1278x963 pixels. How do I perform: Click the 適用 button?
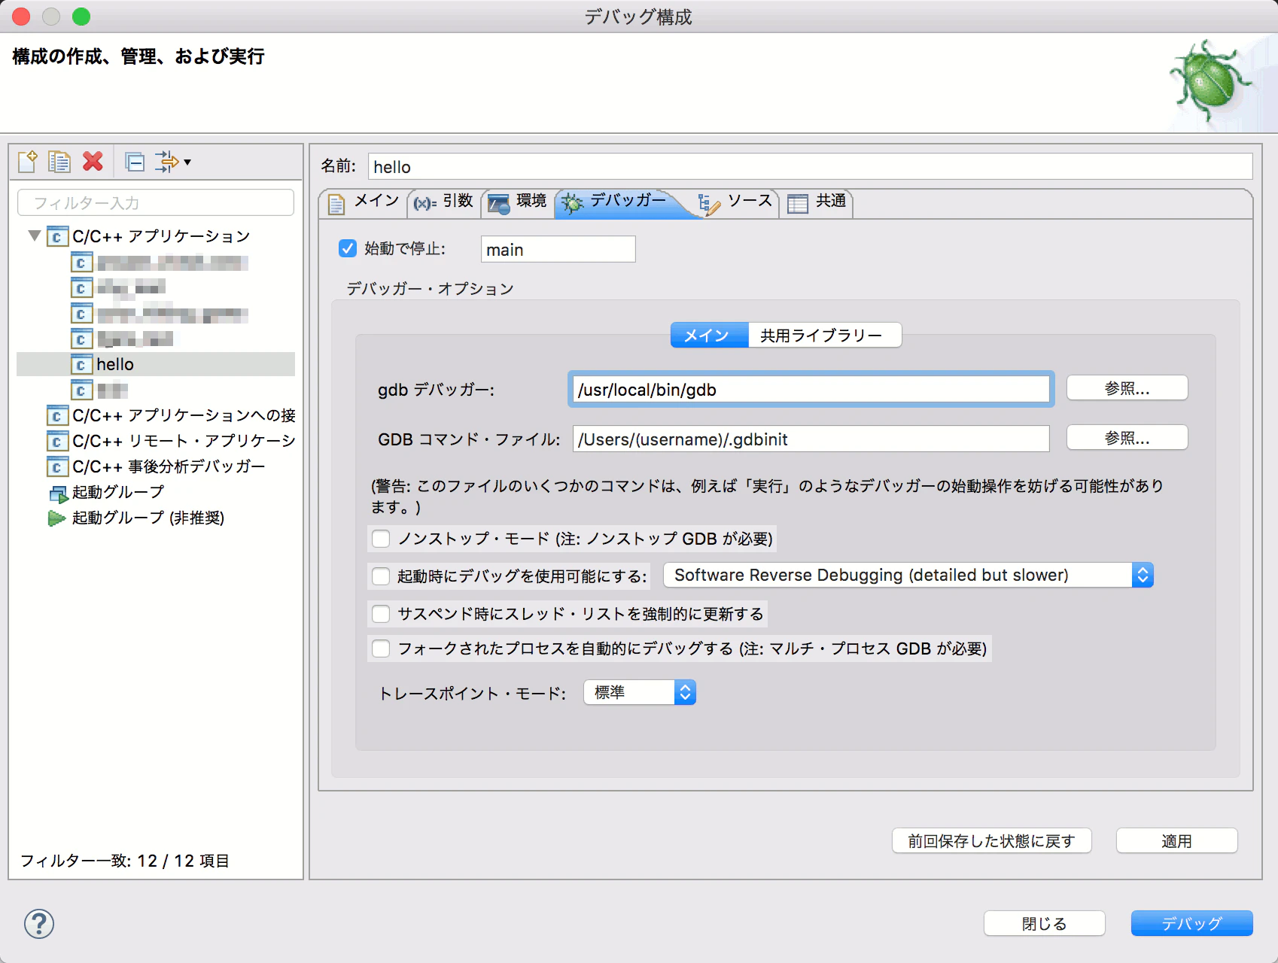pyautogui.click(x=1176, y=841)
